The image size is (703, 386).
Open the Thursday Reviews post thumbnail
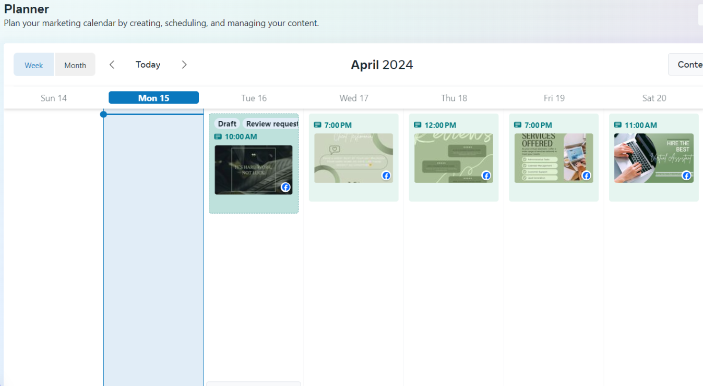[x=454, y=158]
